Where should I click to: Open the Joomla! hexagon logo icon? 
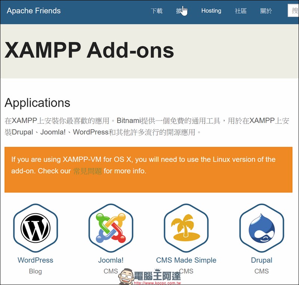click(111, 228)
